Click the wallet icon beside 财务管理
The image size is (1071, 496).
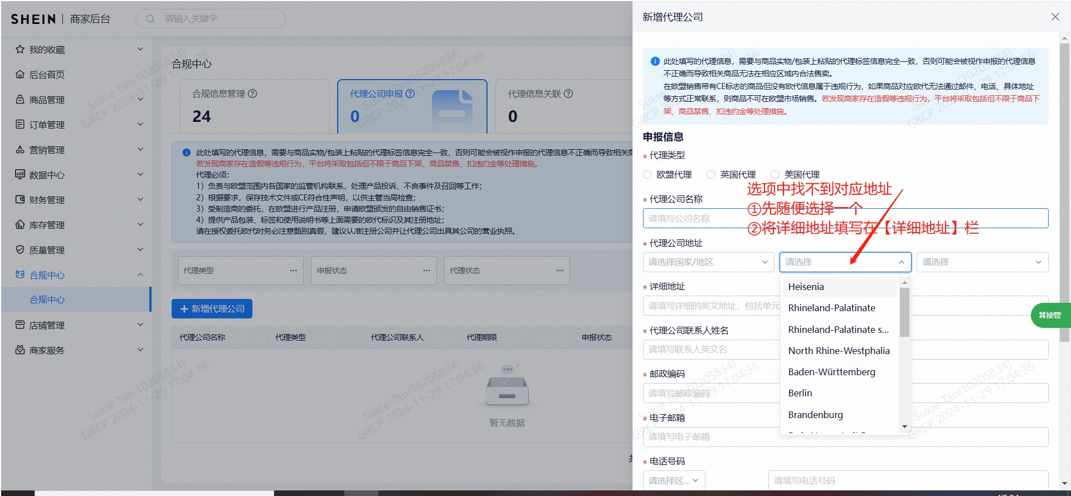(20, 199)
